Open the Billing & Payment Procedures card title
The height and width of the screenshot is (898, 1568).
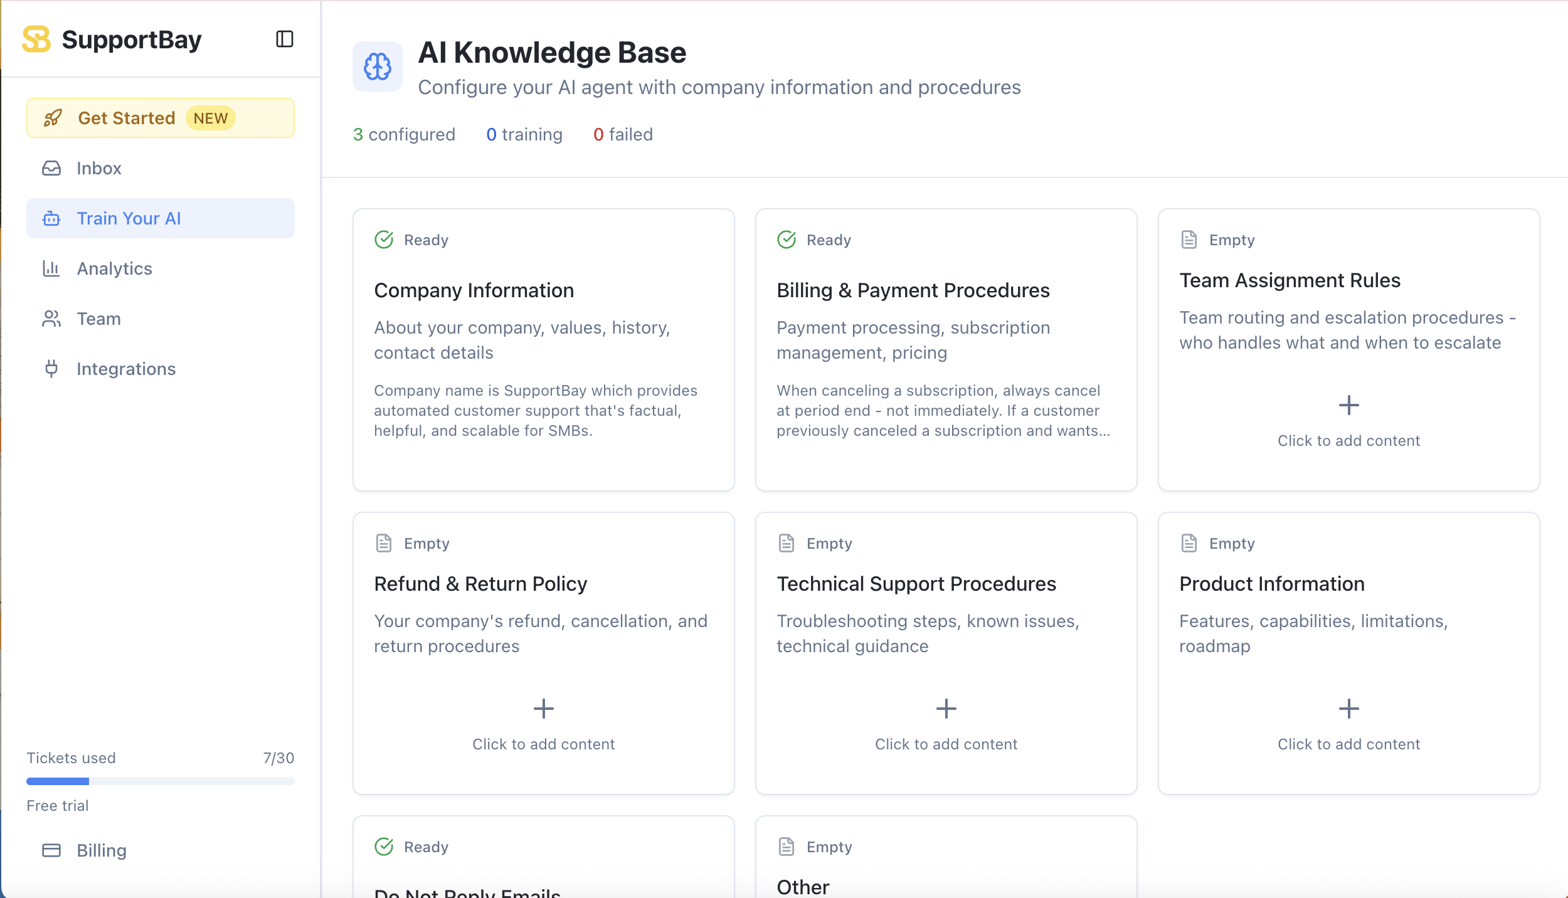click(x=913, y=290)
